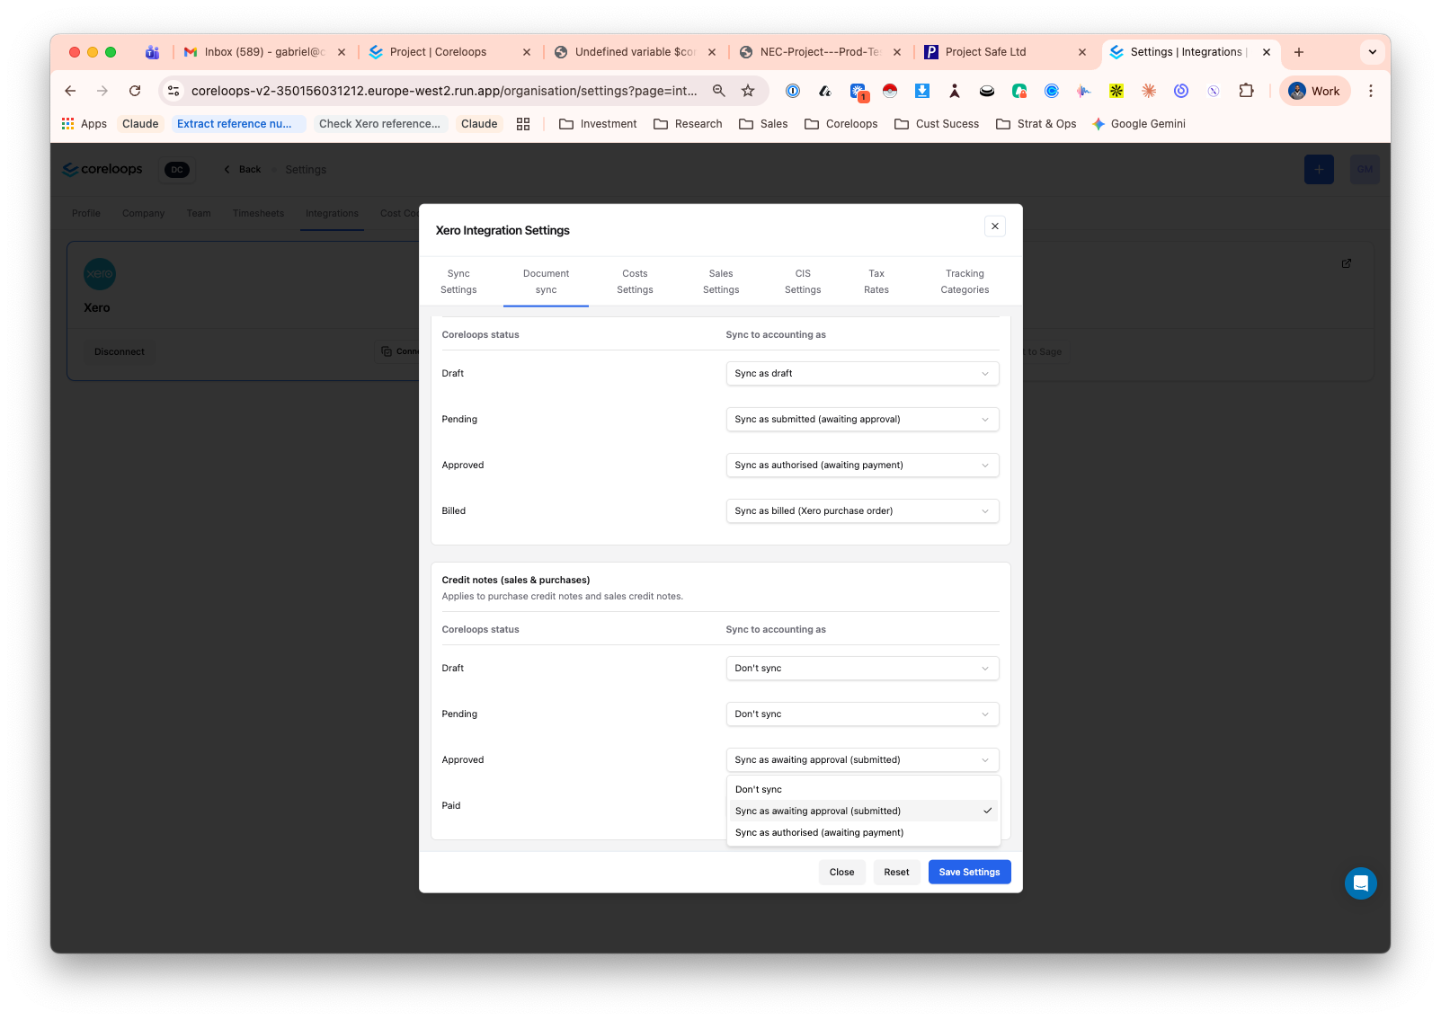This screenshot has height=1020, width=1441.
Task: Reload the current page
Action: click(135, 91)
